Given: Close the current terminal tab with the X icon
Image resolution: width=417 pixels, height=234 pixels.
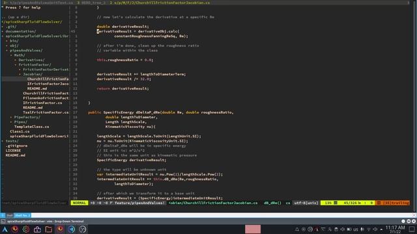Looking at the screenshot, I should coord(414,215).
